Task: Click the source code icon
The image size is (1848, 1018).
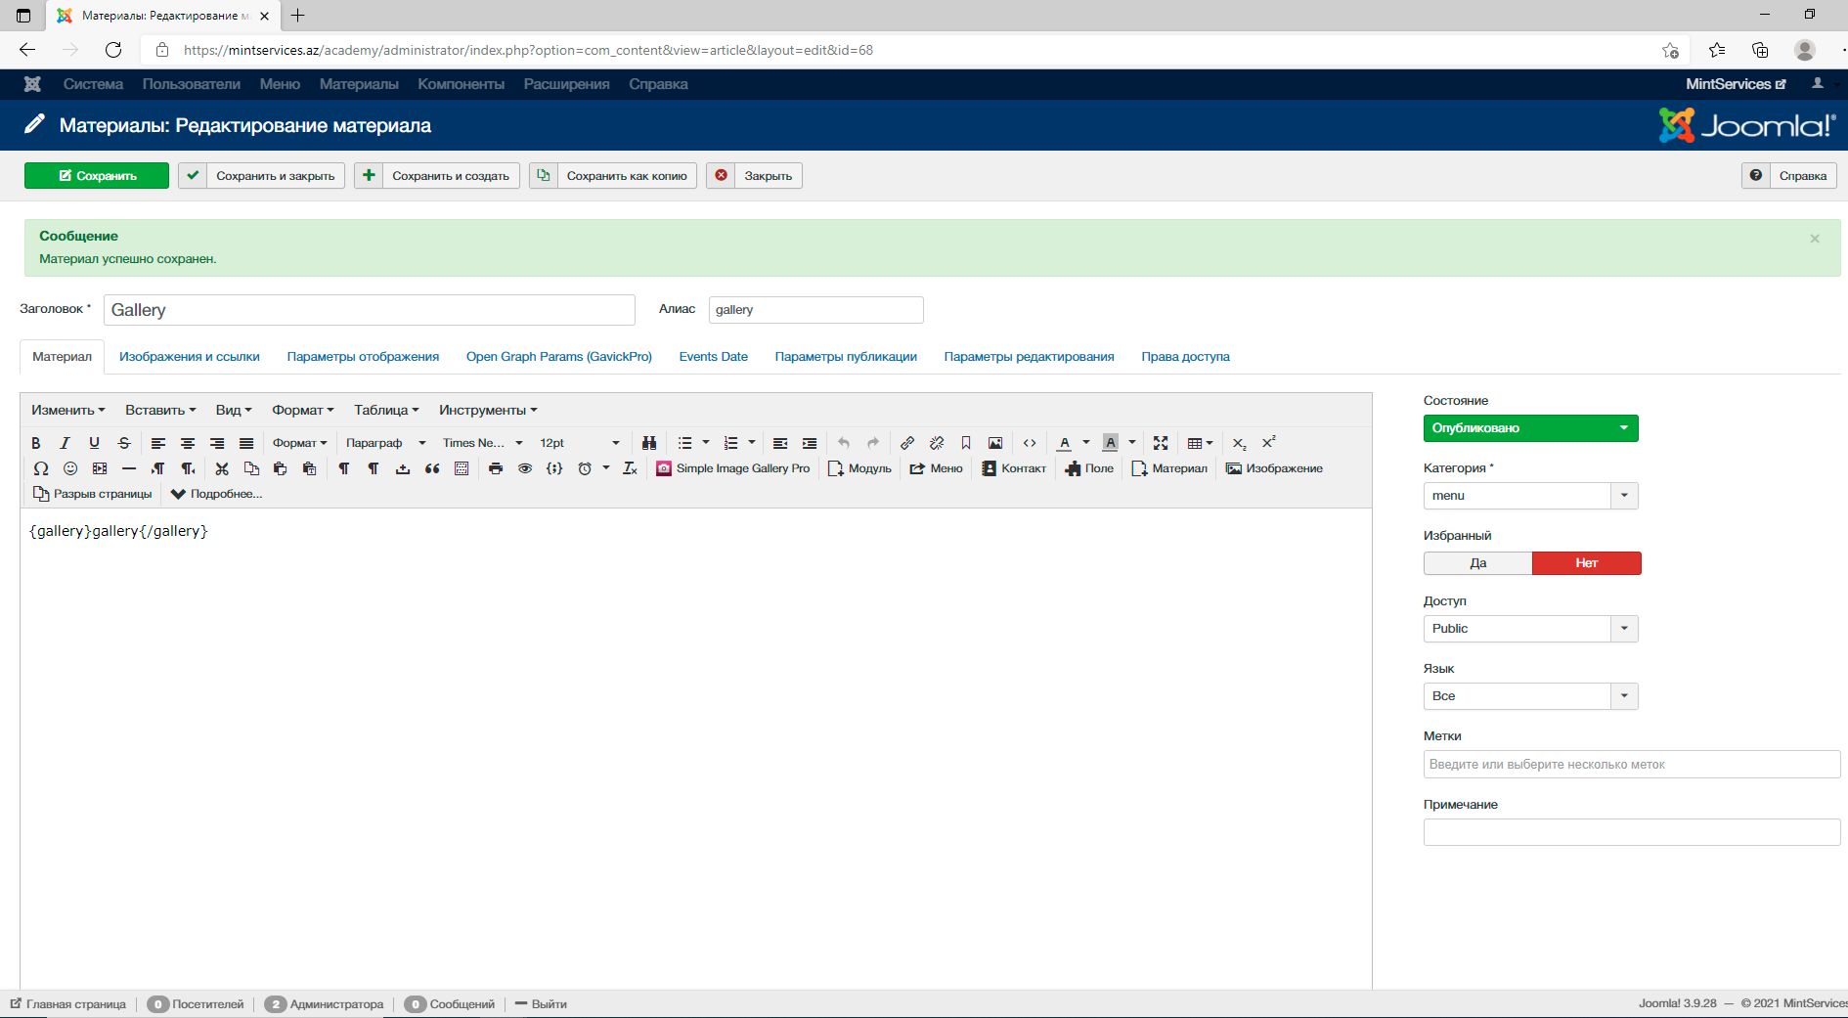Action: 1030,443
